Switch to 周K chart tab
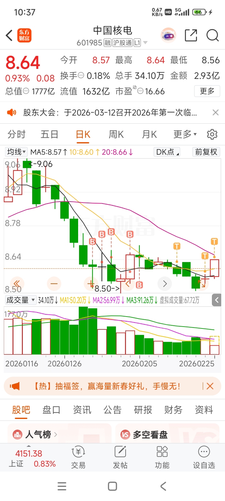Image resolution: width=225 pixels, height=501 pixels. [x=116, y=134]
